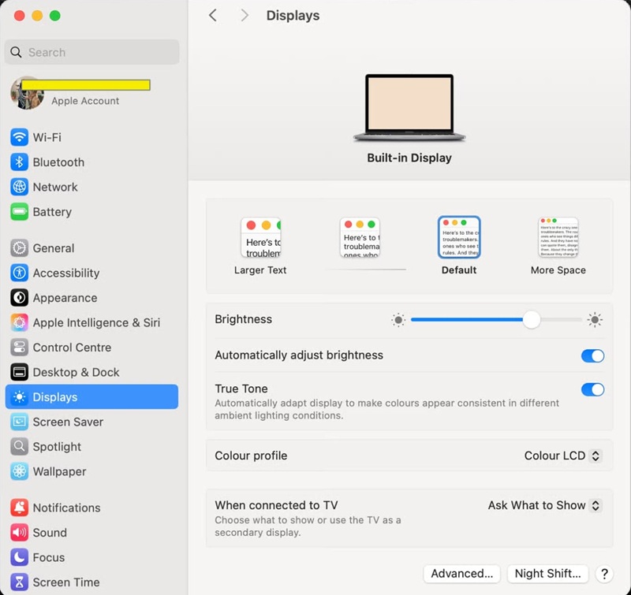Click the search magnifier icon

(x=16, y=52)
